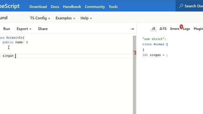Open the Errors tab
The image size is (203, 114).
(x=175, y=29)
